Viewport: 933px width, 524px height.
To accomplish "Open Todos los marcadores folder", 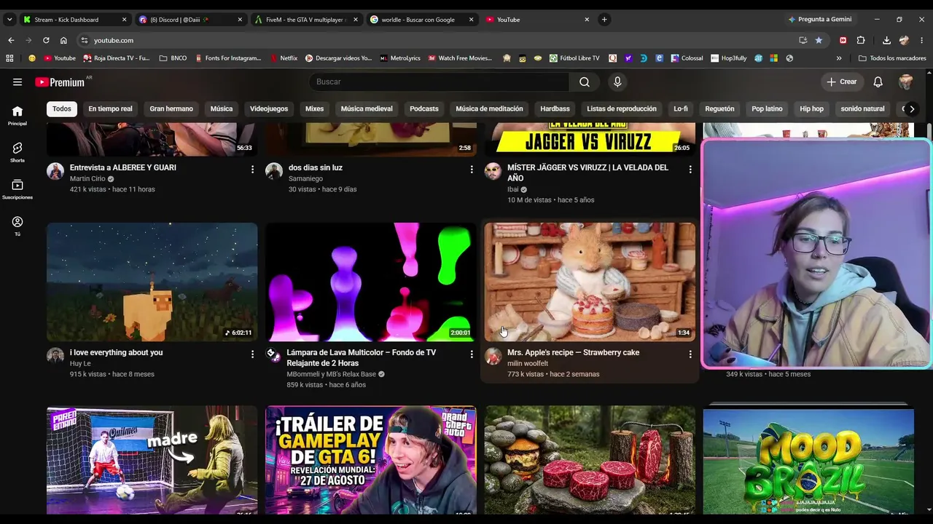I will (x=892, y=58).
